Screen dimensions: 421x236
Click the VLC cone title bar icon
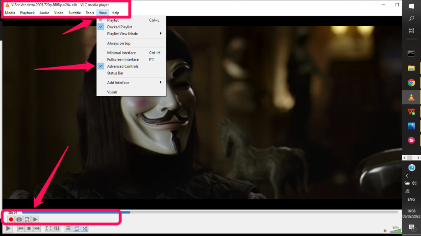click(x=7, y=5)
